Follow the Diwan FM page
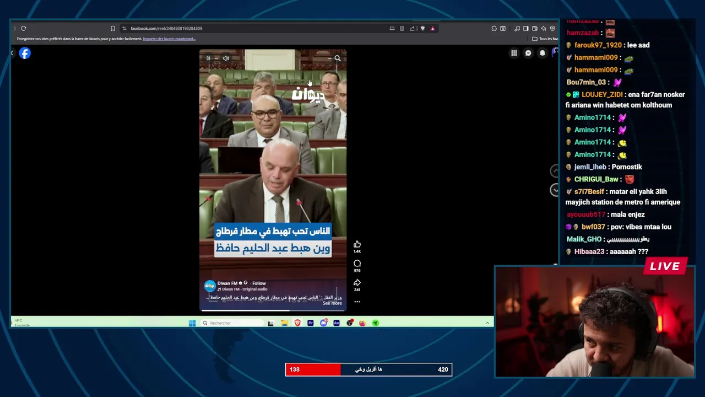 click(259, 283)
